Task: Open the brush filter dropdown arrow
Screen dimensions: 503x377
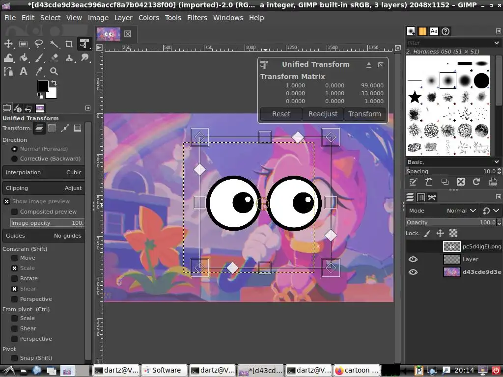Action: click(x=497, y=43)
